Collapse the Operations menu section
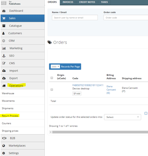 coord(22,86)
